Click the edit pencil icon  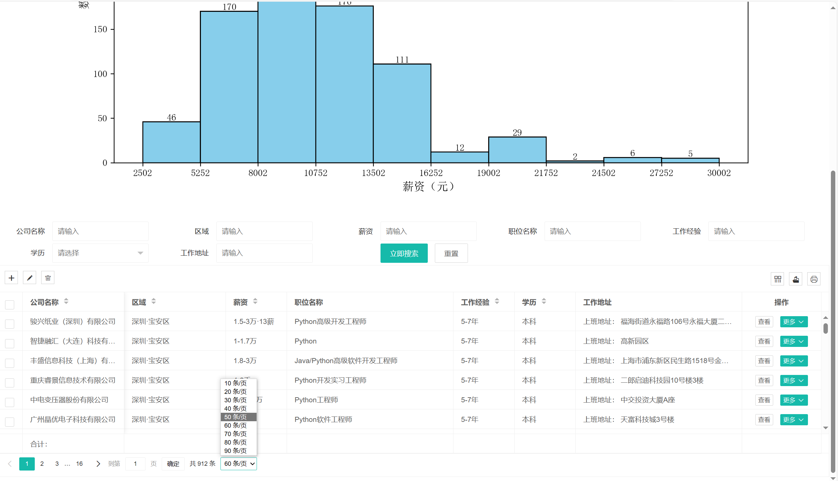(29, 278)
